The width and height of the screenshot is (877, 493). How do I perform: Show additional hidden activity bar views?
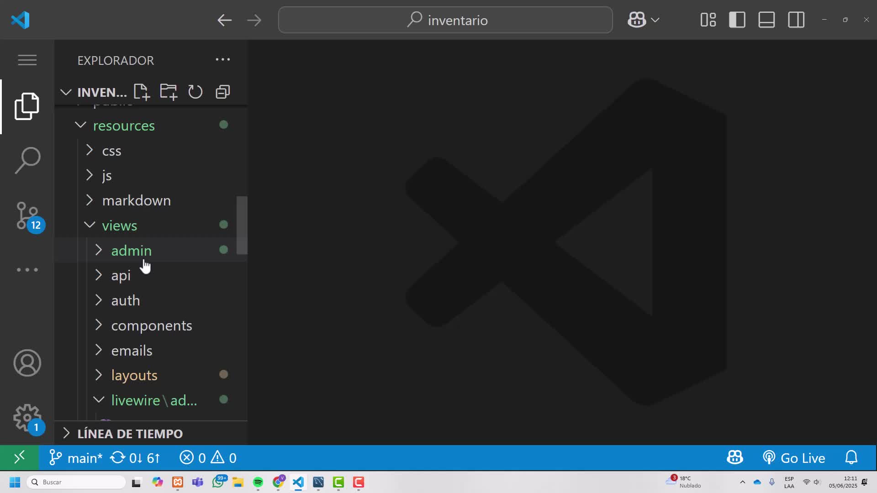tap(27, 270)
